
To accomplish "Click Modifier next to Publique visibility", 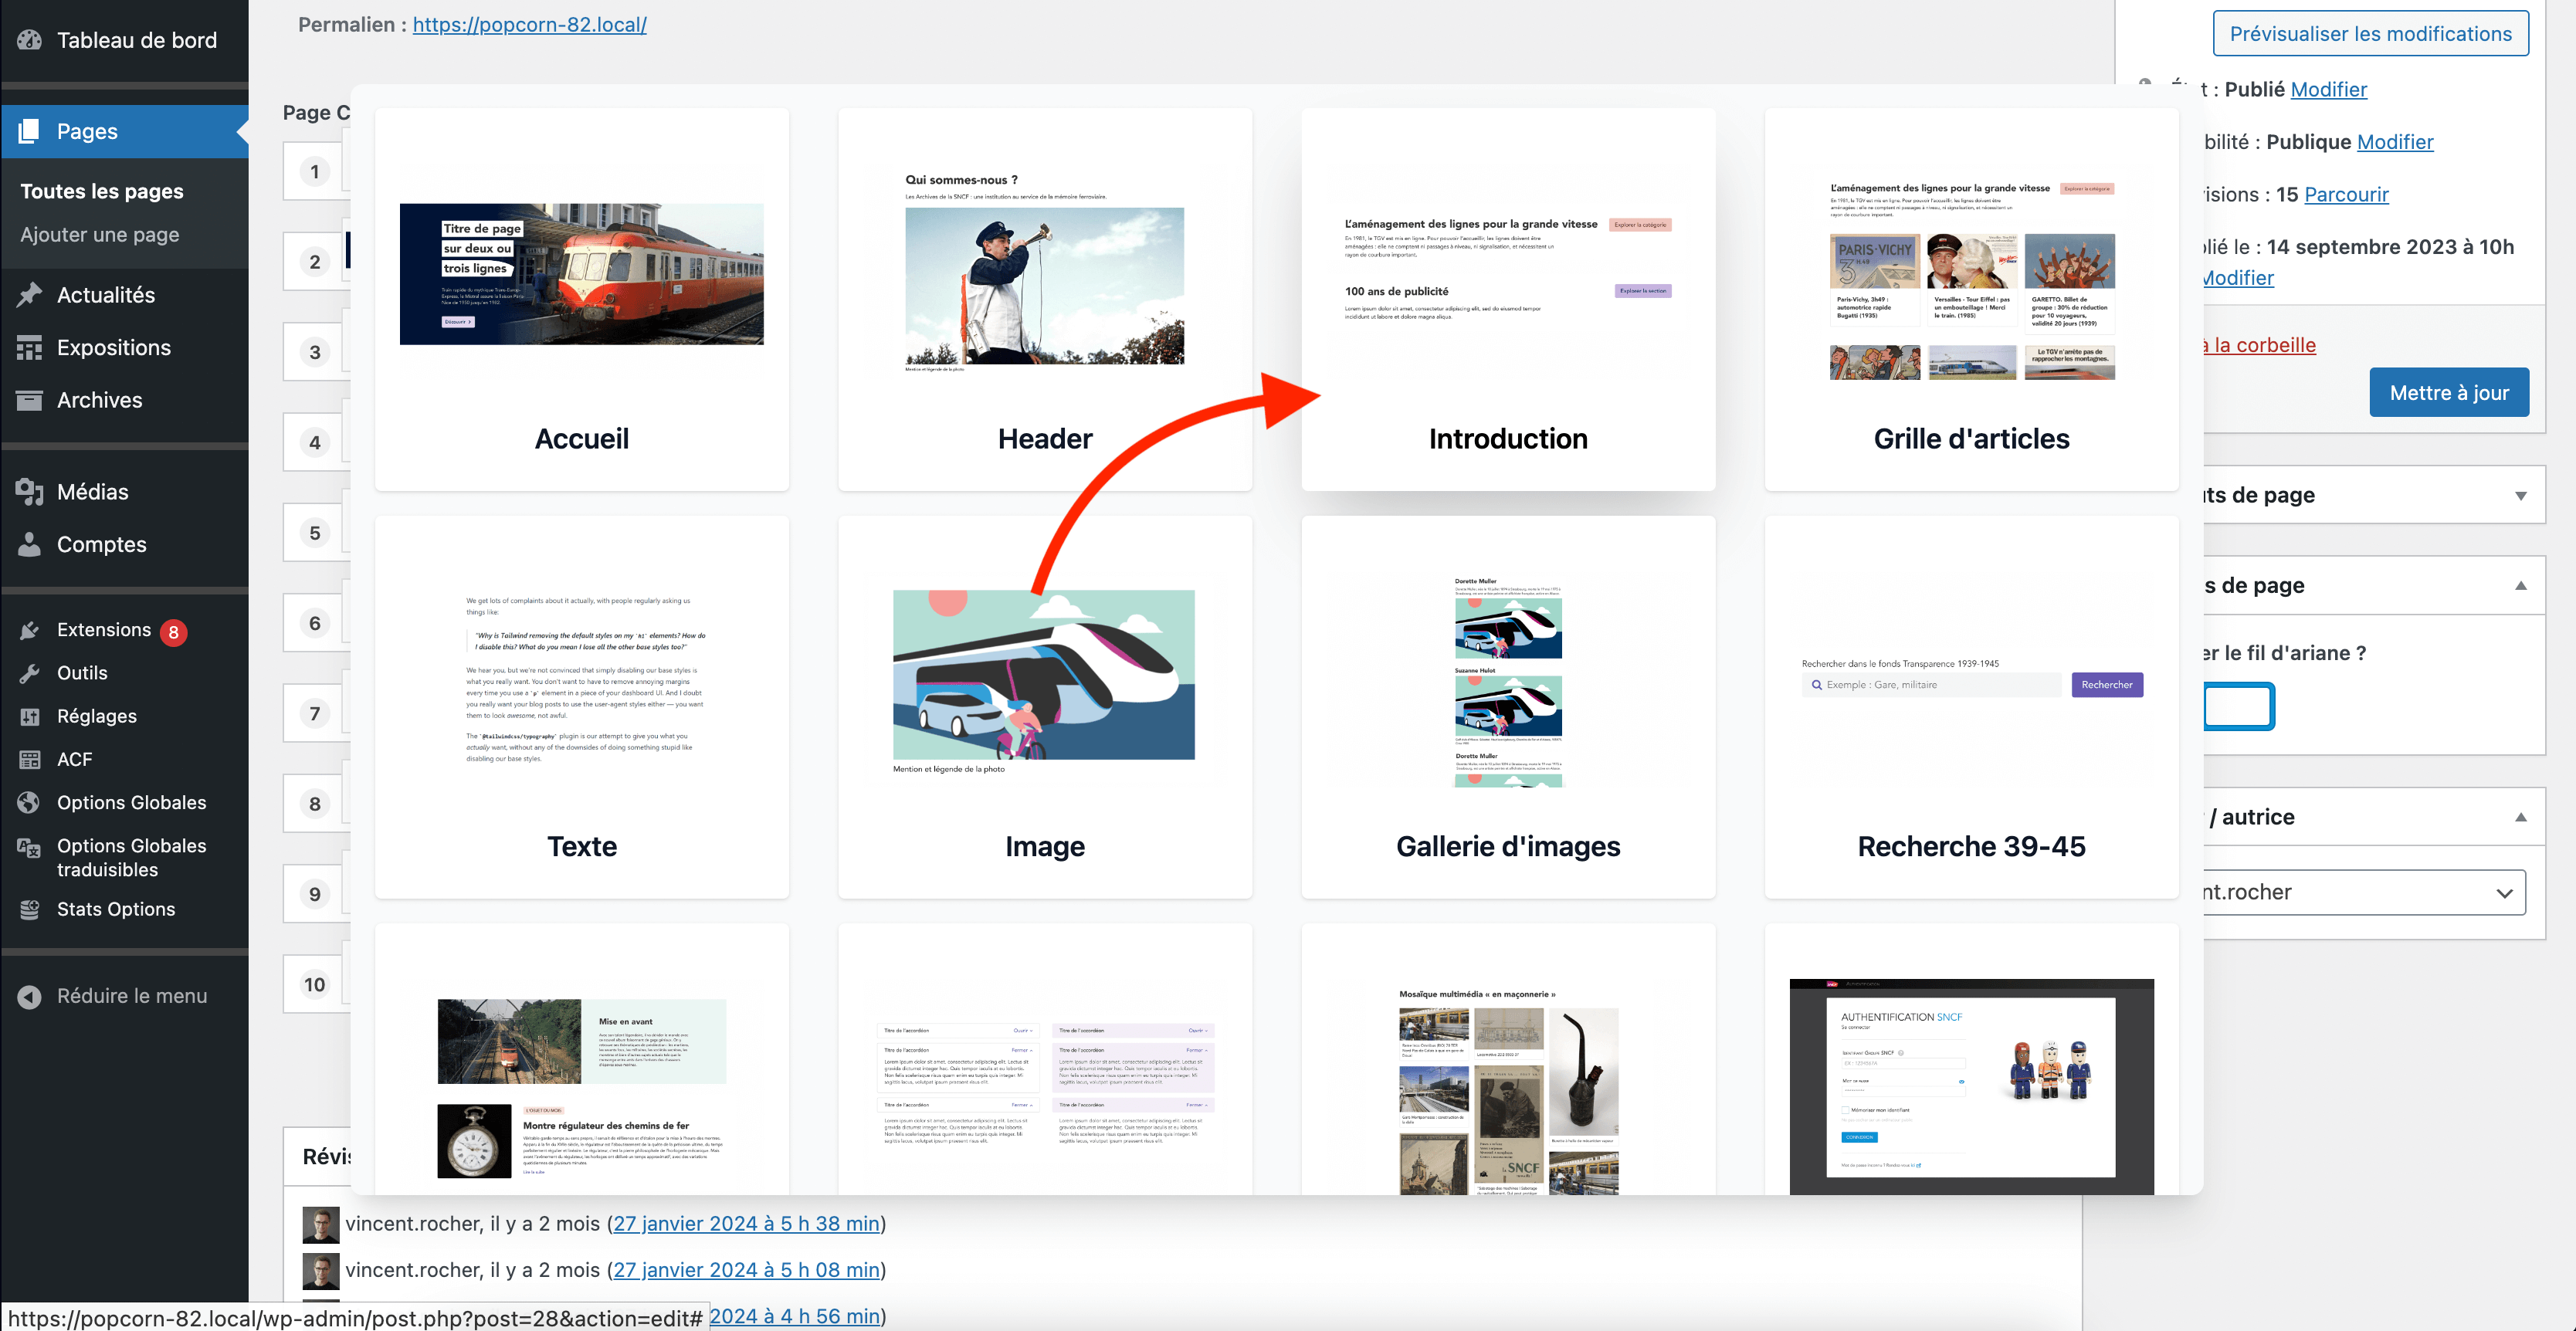I will click(x=2395, y=142).
